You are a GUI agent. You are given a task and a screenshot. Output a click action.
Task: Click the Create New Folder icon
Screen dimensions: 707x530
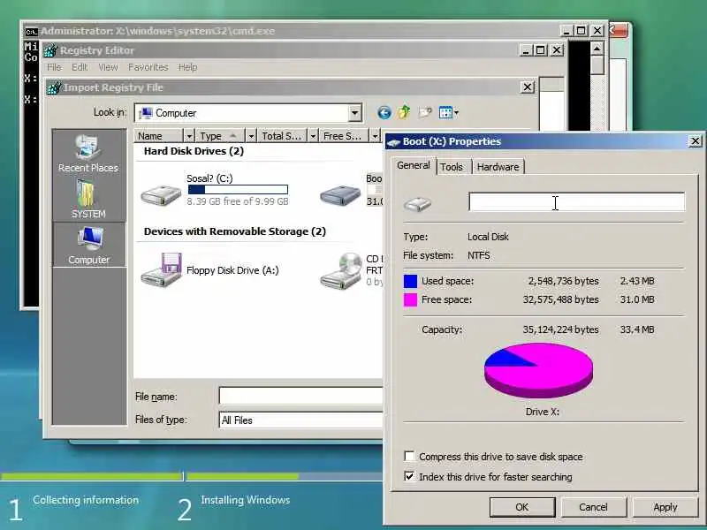tap(425, 112)
